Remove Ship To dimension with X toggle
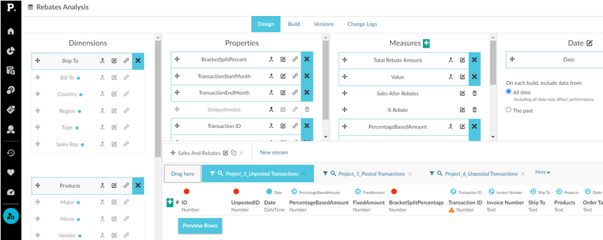 tap(138, 60)
